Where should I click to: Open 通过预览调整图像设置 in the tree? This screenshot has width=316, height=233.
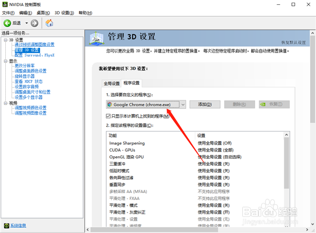34,45
